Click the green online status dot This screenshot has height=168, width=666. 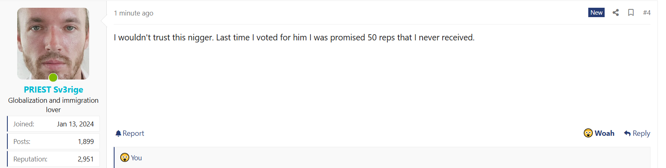(53, 77)
